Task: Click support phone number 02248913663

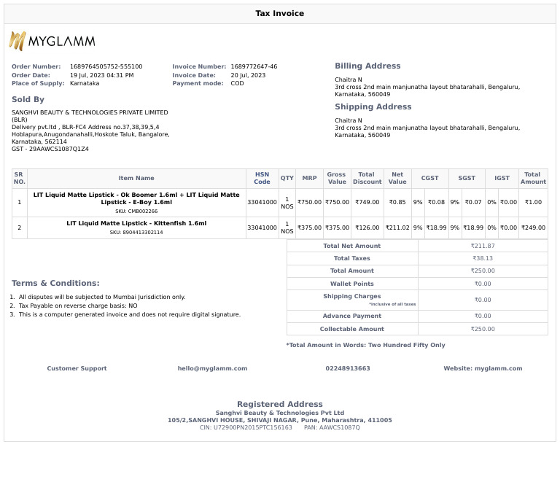Action: pos(348,368)
